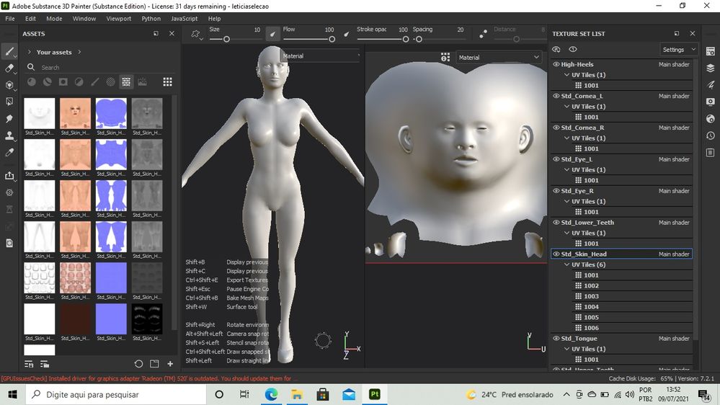Select the Smudge tool
This screenshot has height=405, width=720.
(9, 118)
